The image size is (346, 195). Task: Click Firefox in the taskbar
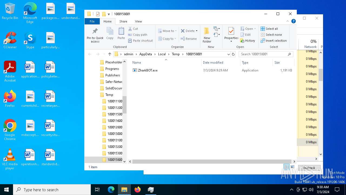point(138,190)
